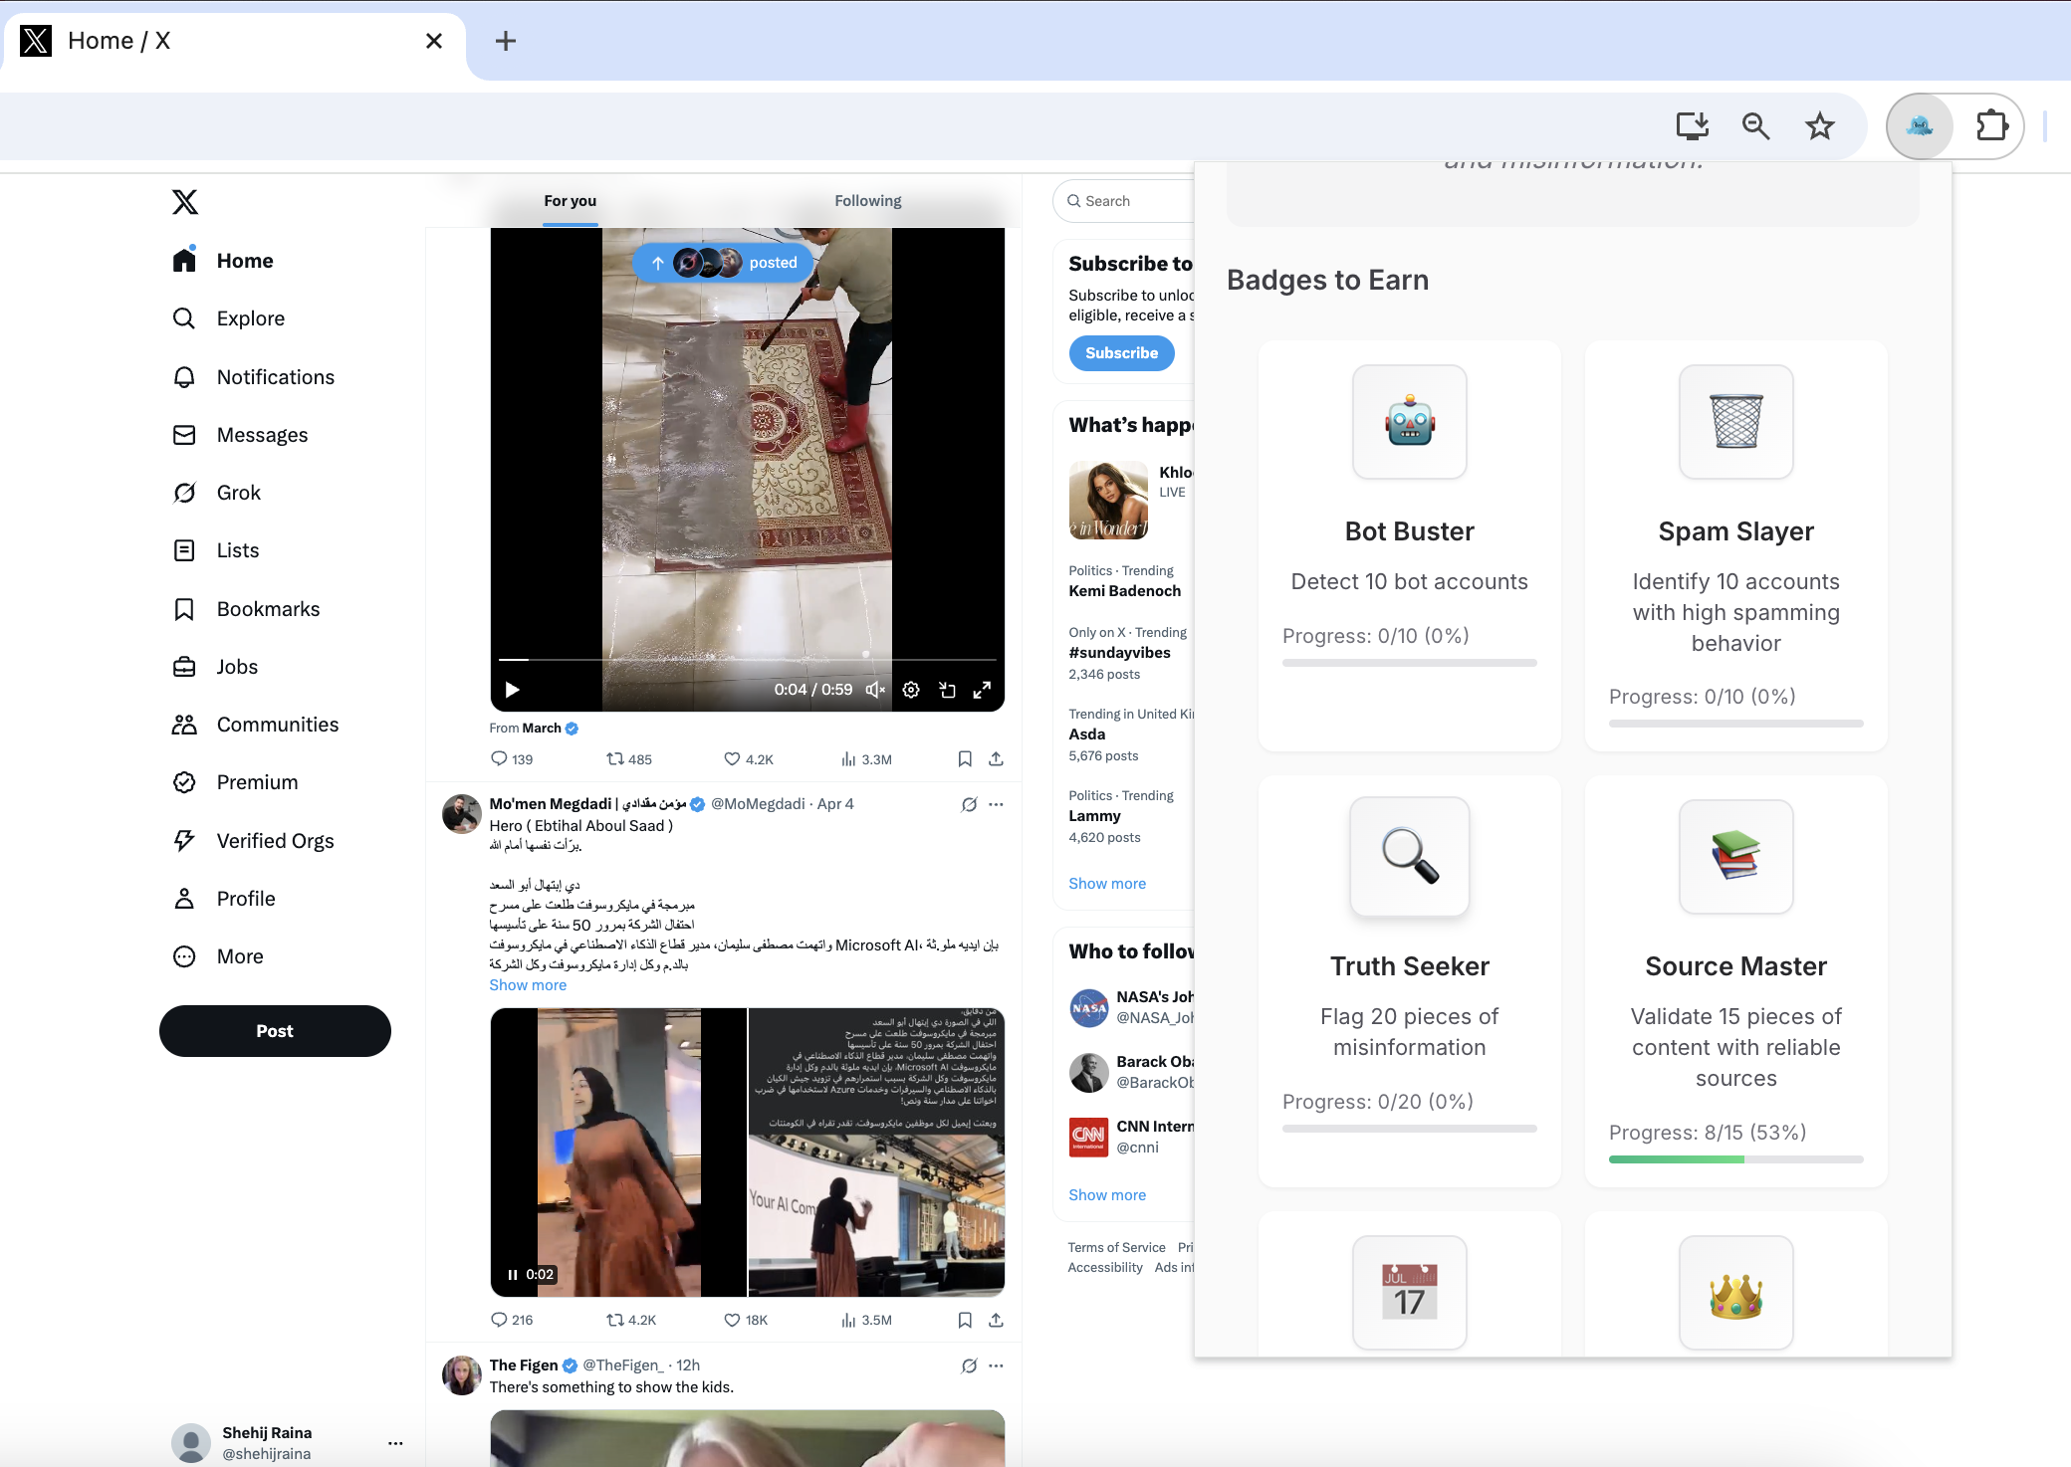Image resolution: width=2071 pixels, height=1467 pixels.
Task: Open Grok from the left sidebar
Action: (238, 493)
